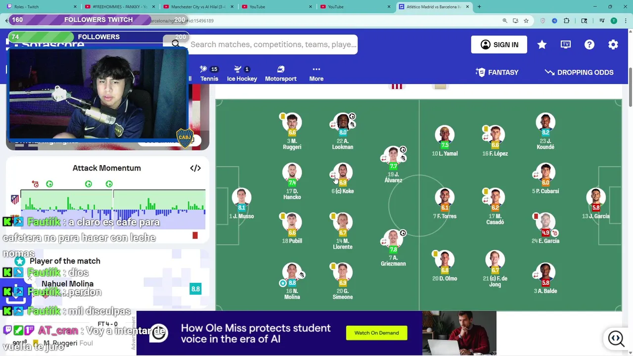Click the blue round extension icon in toolbar
The height and width of the screenshot is (356, 633).
click(x=554, y=21)
